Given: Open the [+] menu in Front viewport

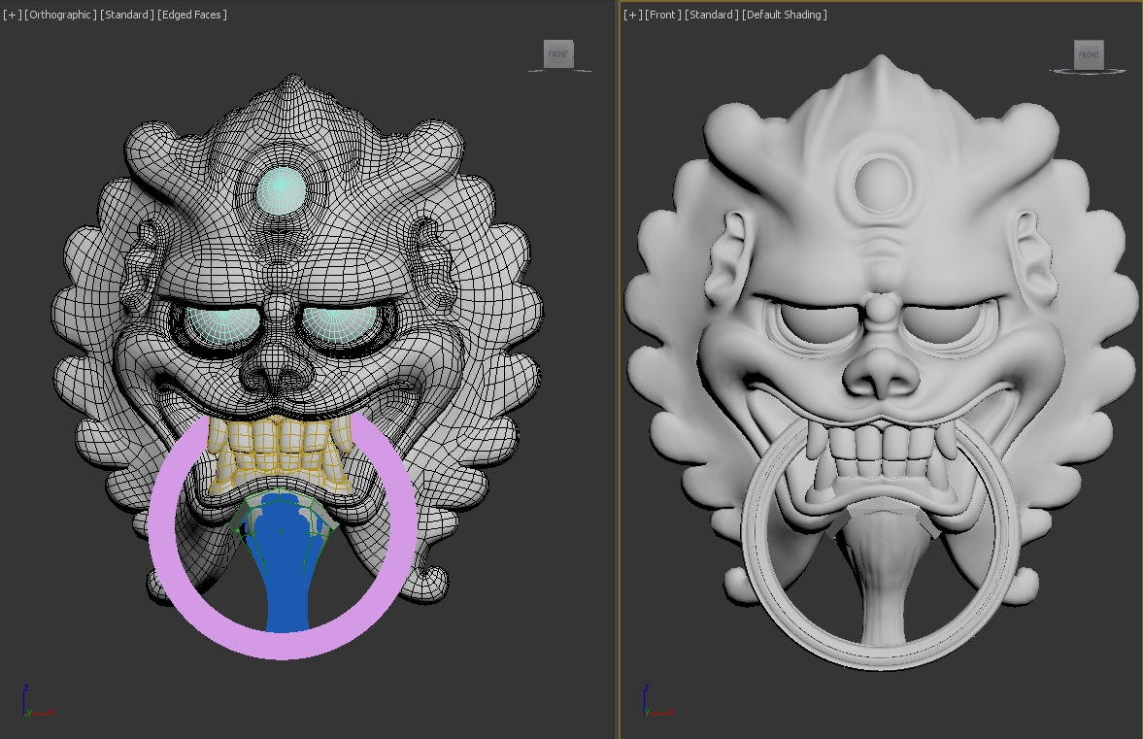Looking at the screenshot, I should point(633,15).
